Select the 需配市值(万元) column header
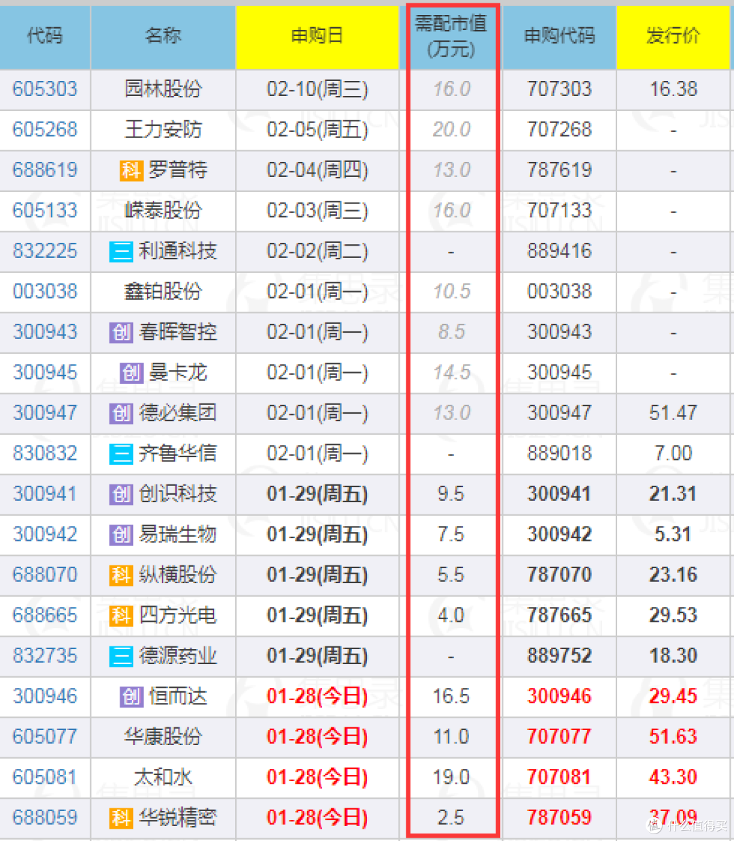Screen dimensions: 734x841 (451, 36)
